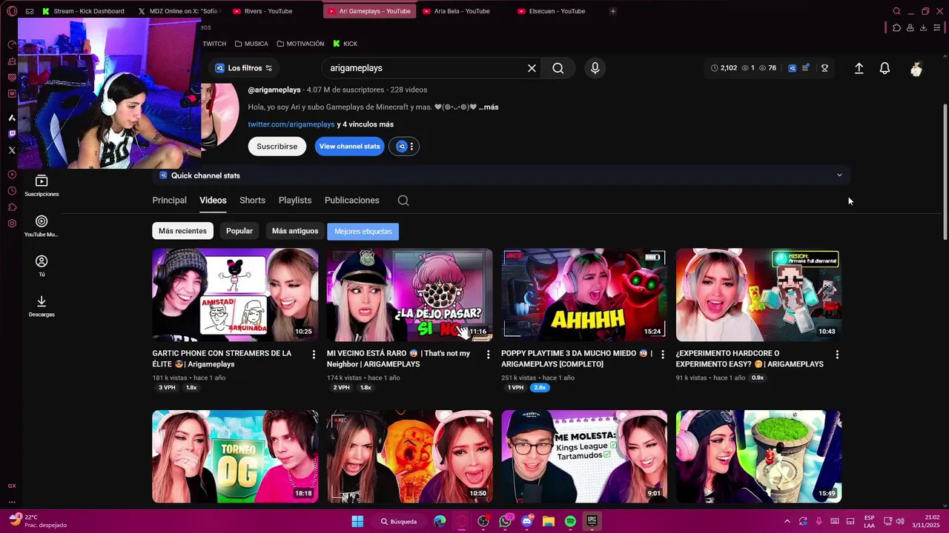Select the Más recientes filter chip
Image resolution: width=949 pixels, height=533 pixels.
coord(182,231)
